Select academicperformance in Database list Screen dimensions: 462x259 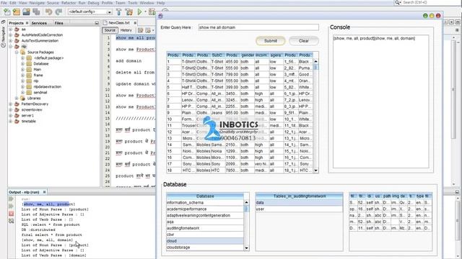pos(205,209)
